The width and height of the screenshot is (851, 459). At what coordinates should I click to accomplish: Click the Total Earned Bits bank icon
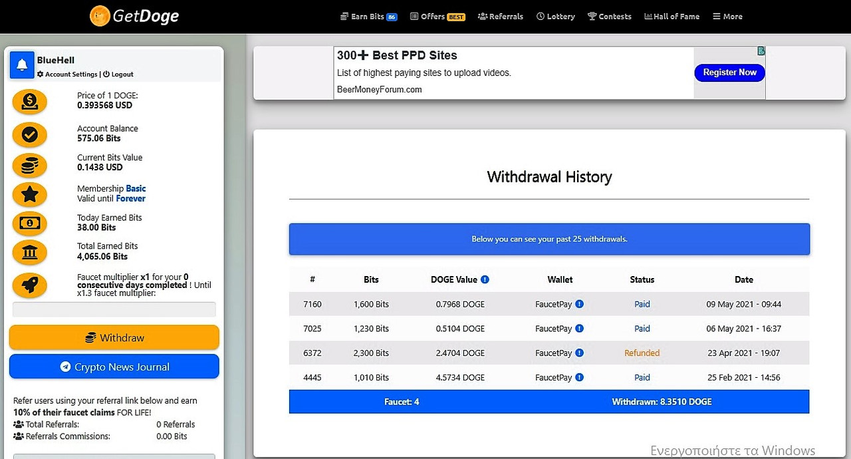pos(30,253)
